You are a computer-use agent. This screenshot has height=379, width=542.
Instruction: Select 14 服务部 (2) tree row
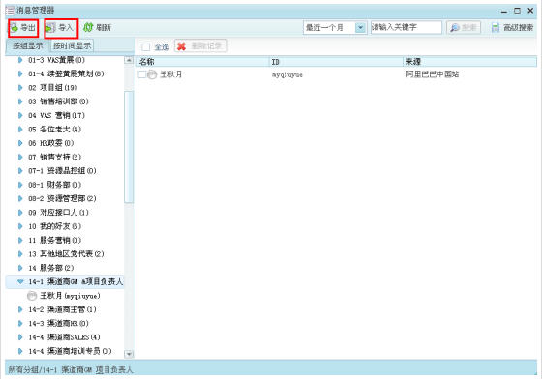coord(50,268)
